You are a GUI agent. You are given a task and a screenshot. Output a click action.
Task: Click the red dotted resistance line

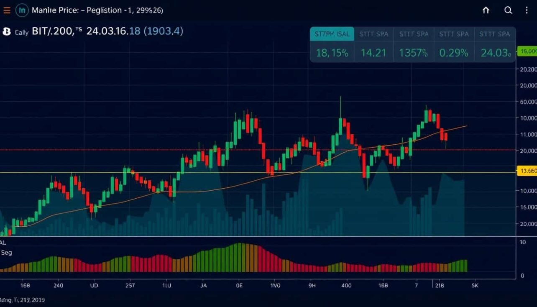pos(251,149)
